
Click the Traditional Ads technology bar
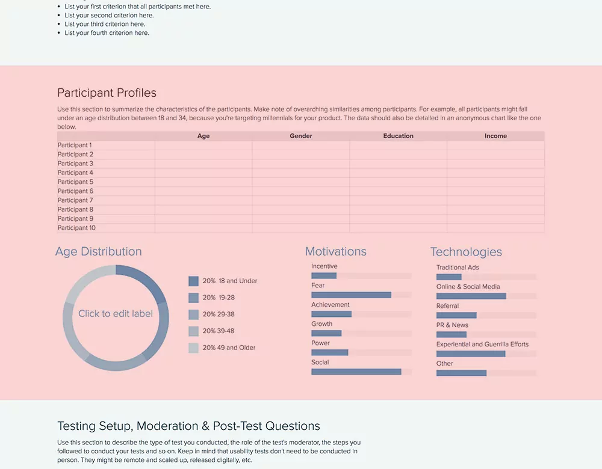[448, 277]
